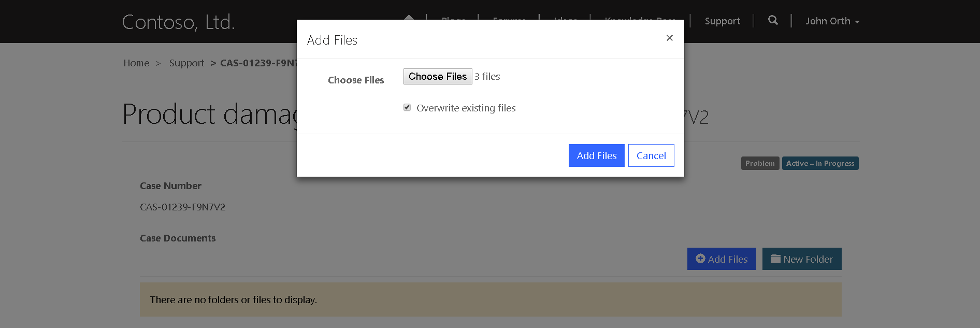This screenshot has height=328, width=980.
Task: Expand the John Orth user menu
Action: [832, 21]
